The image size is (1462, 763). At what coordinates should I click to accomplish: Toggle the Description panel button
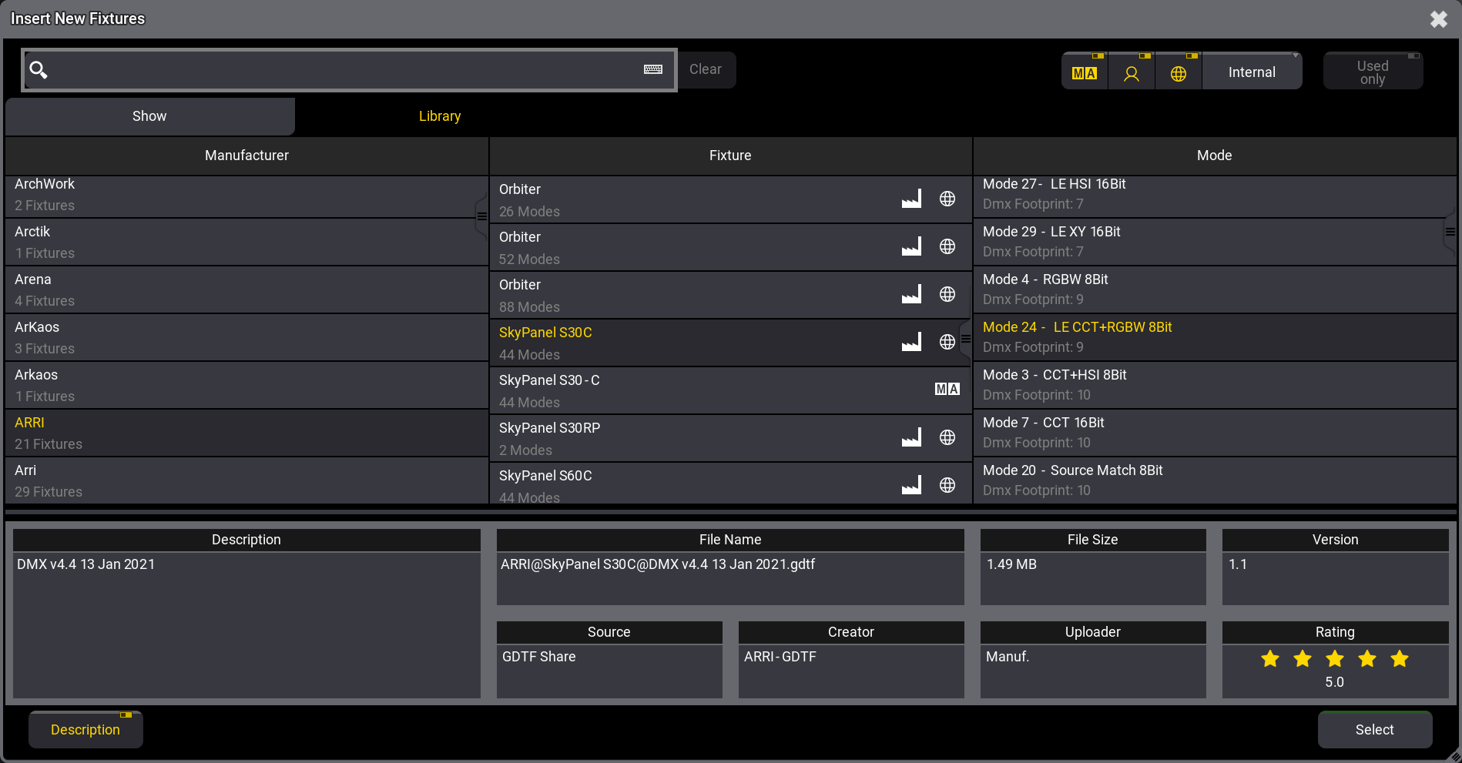coord(86,729)
